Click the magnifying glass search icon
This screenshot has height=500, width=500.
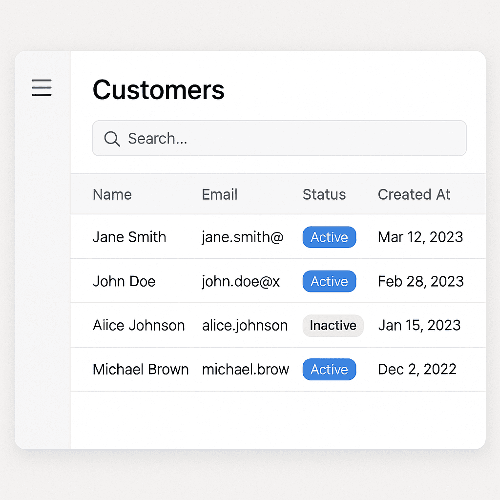(x=112, y=139)
